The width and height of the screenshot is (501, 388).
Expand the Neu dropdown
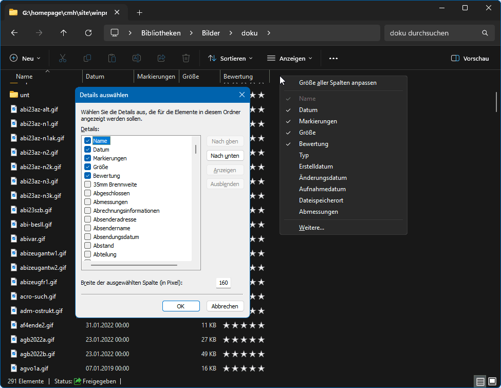[x=25, y=59]
